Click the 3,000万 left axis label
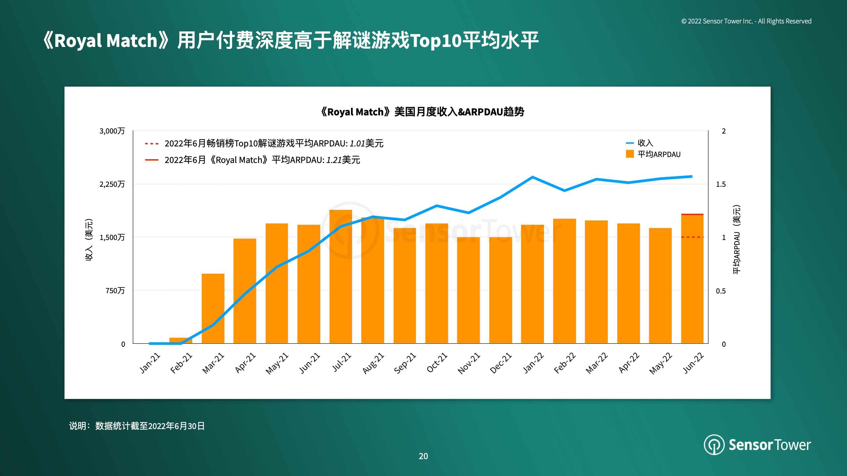 tap(112, 131)
